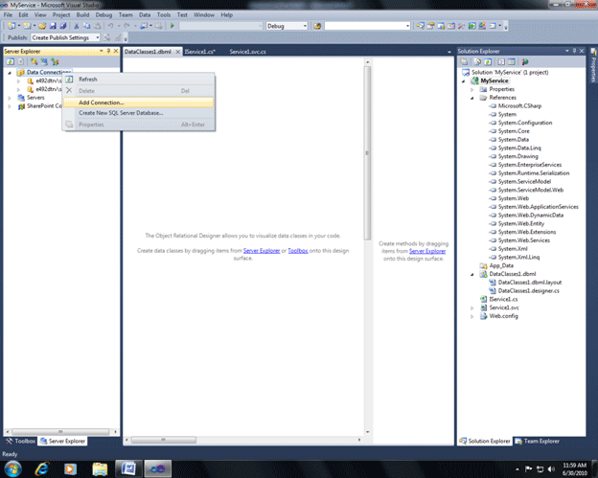Click View Code icon in Solution Explorer

pyautogui.click(x=501, y=61)
